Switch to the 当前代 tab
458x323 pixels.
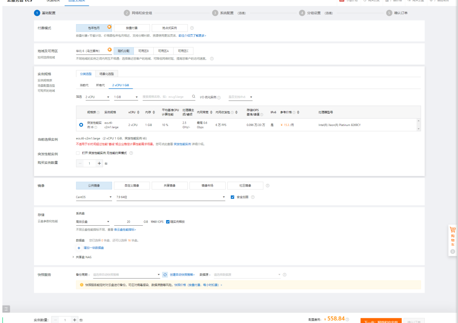tap(84, 85)
